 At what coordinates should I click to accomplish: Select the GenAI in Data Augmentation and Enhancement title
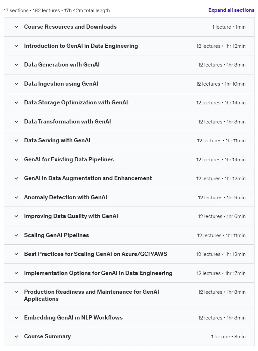click(x=88, y=178)
